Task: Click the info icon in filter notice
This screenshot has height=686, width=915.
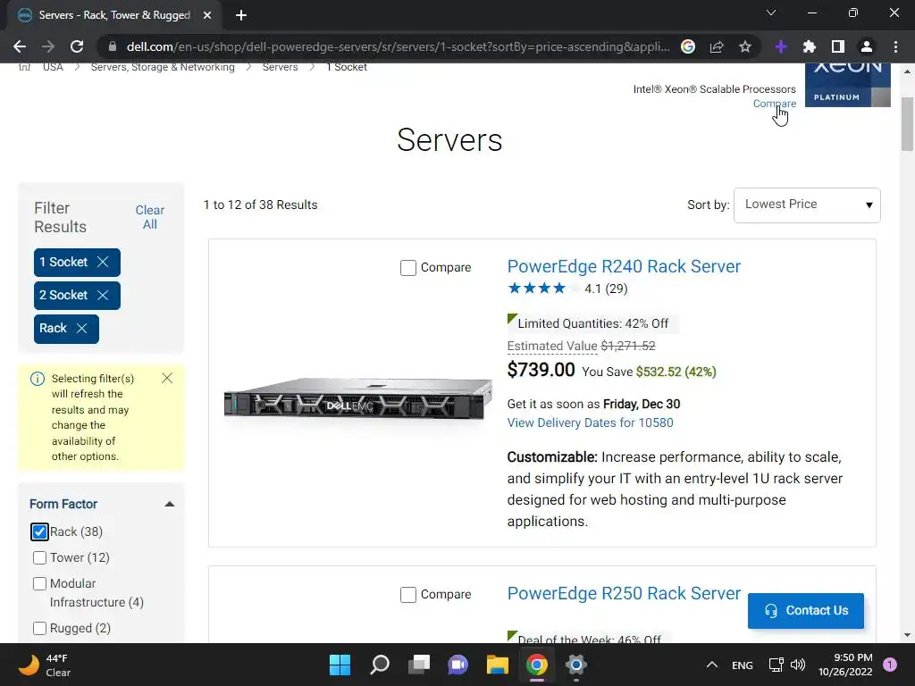Action: 38,379
